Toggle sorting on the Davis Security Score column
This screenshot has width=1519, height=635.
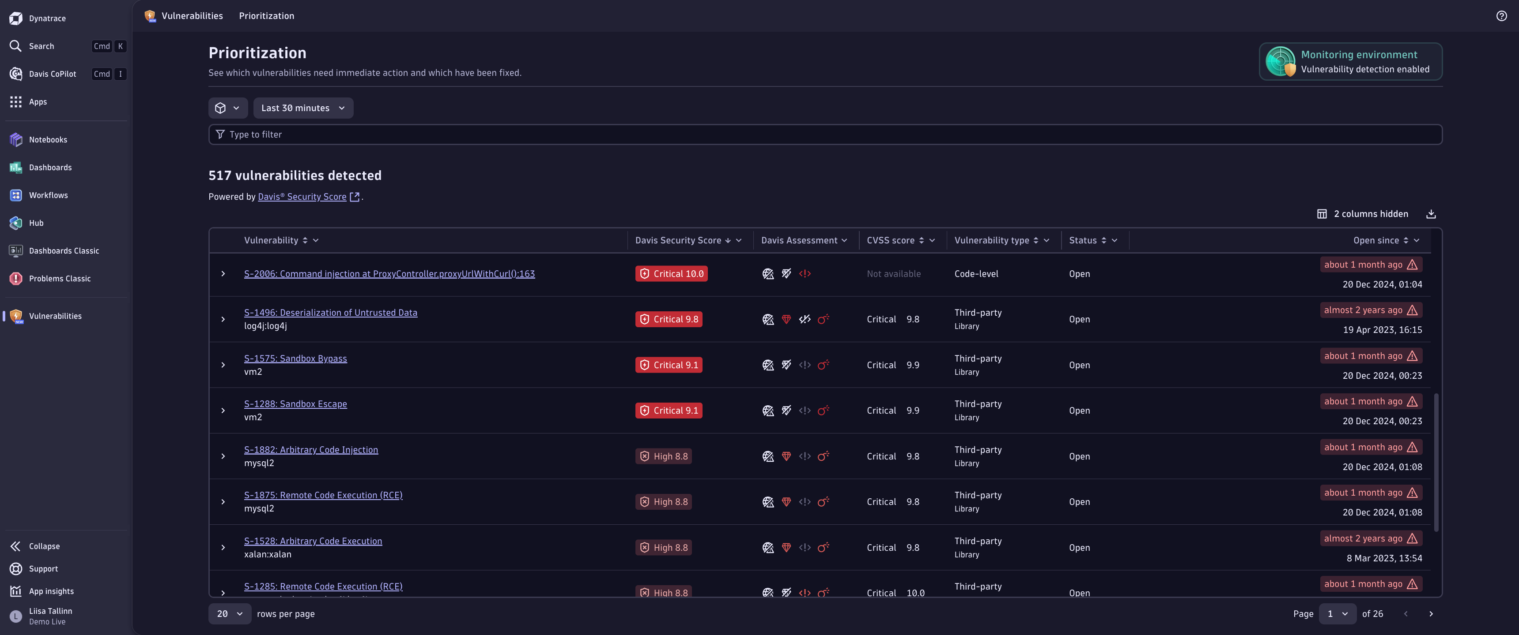[729, 240]
